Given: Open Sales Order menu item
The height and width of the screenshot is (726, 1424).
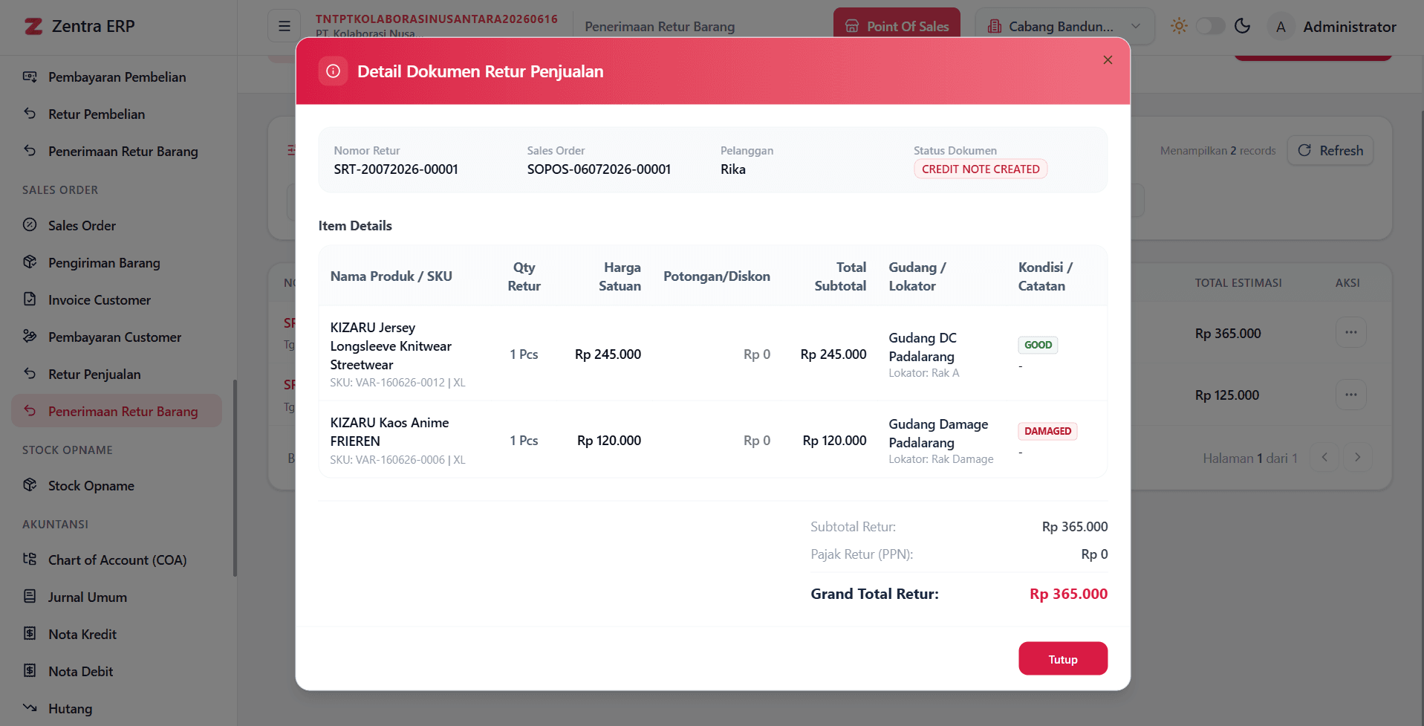Looking at the screenshot, I should click(x=117, y=226).
